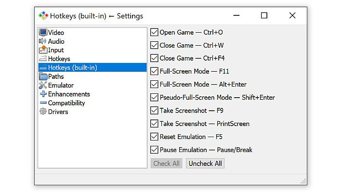
Task: Click the Check All button
Action: [x=166, y=164]
